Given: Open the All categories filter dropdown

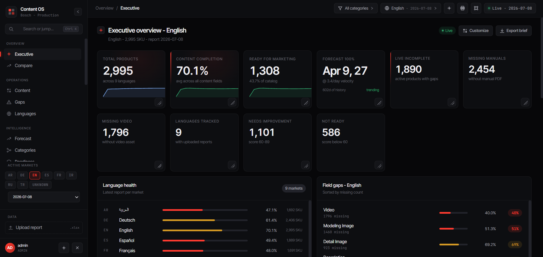Looking at the screenshot, I should 356,8.
